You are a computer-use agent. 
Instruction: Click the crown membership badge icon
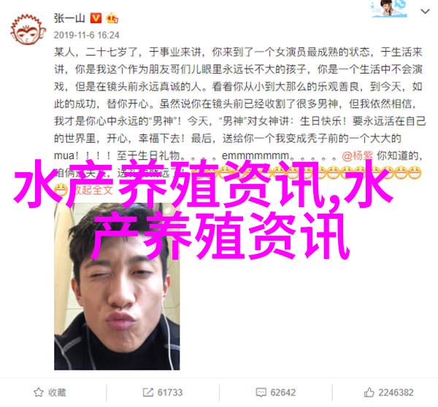click(112, 18)
